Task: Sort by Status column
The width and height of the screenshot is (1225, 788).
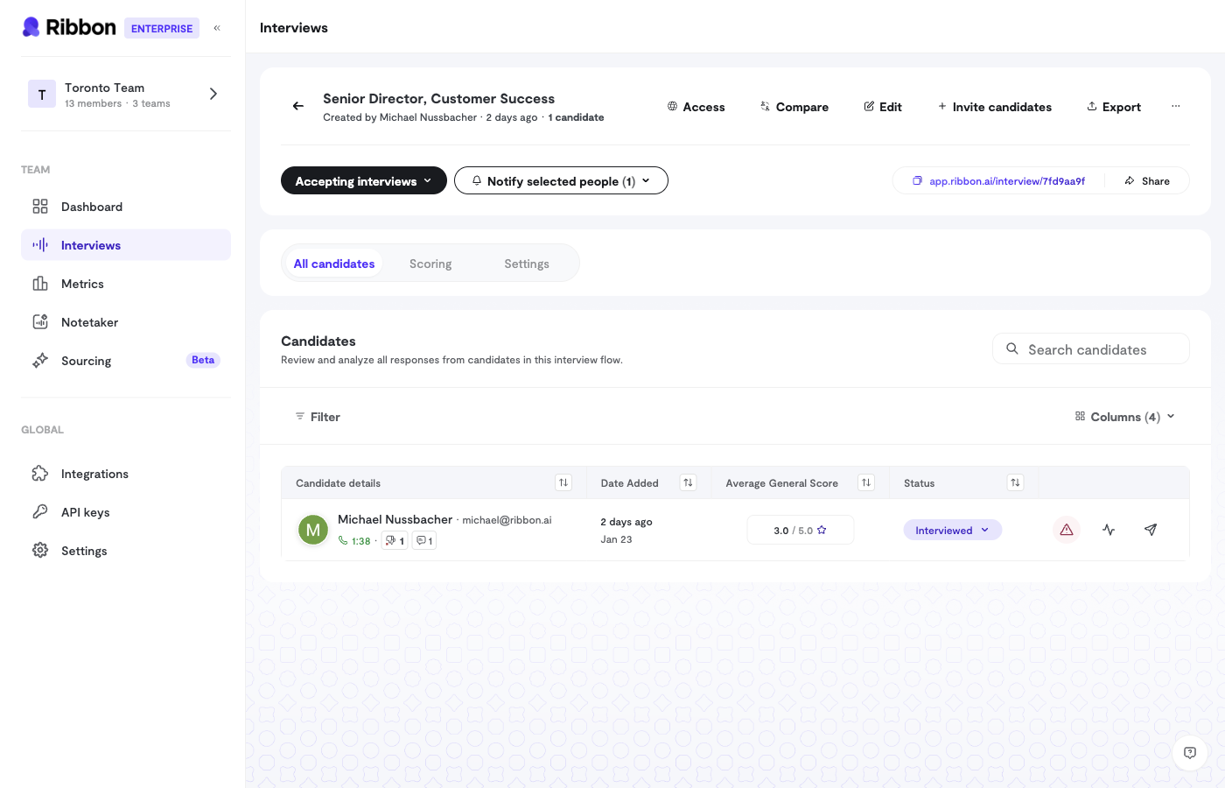Action: (1015, 482)
